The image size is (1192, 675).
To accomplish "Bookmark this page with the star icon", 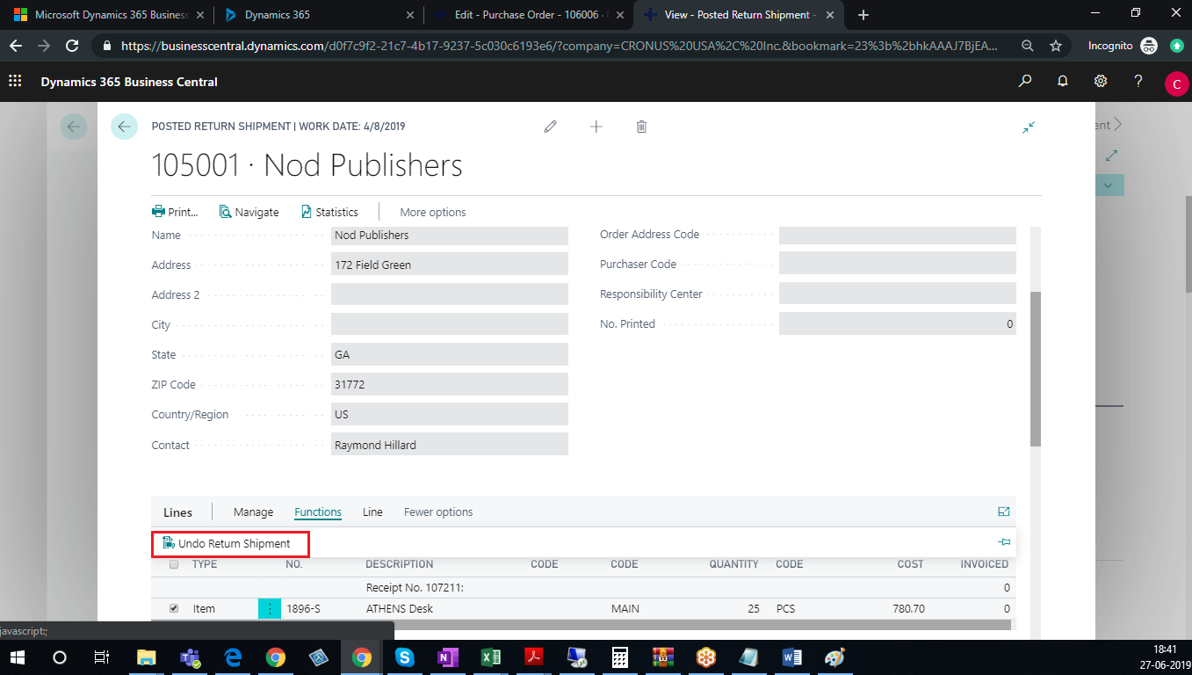I will tap(1056, 46).
